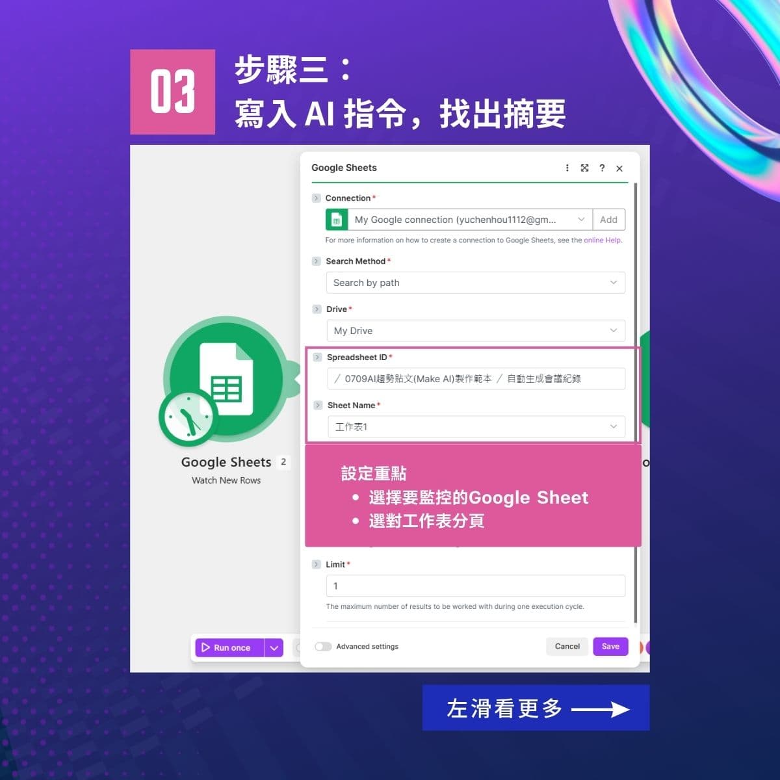
Task: Expand the Run once options arrow
Action: click(274, 647)
